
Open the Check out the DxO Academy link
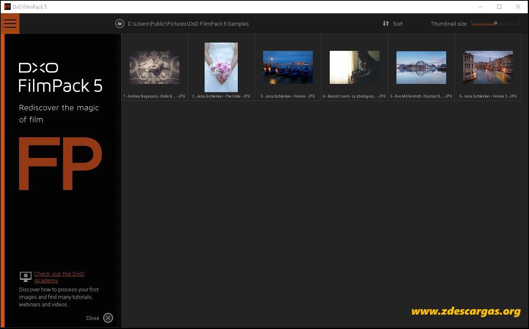(x=59, y=277)
